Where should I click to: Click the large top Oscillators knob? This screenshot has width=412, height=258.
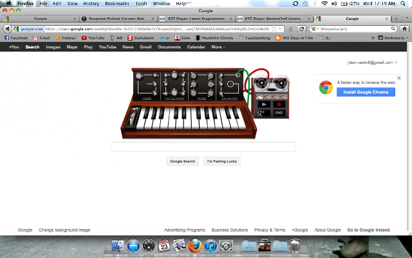point(174,75)
